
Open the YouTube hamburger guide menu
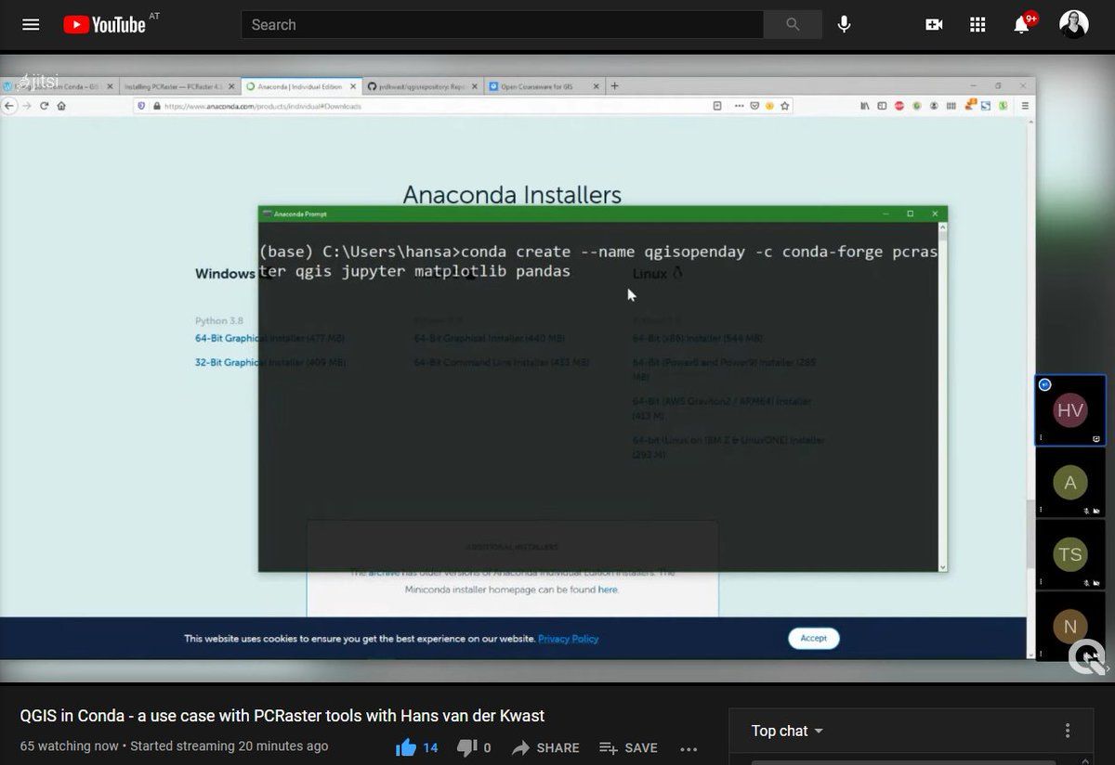tap(31, 25)
